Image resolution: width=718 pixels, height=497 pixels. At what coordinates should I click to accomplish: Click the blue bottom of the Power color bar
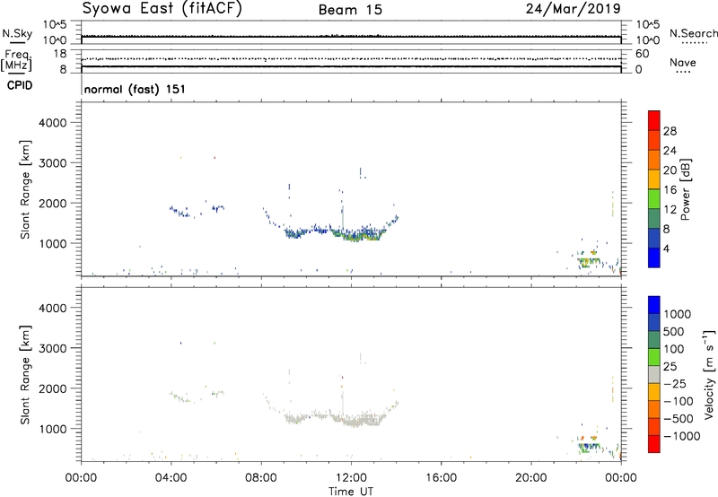(654, 257)
